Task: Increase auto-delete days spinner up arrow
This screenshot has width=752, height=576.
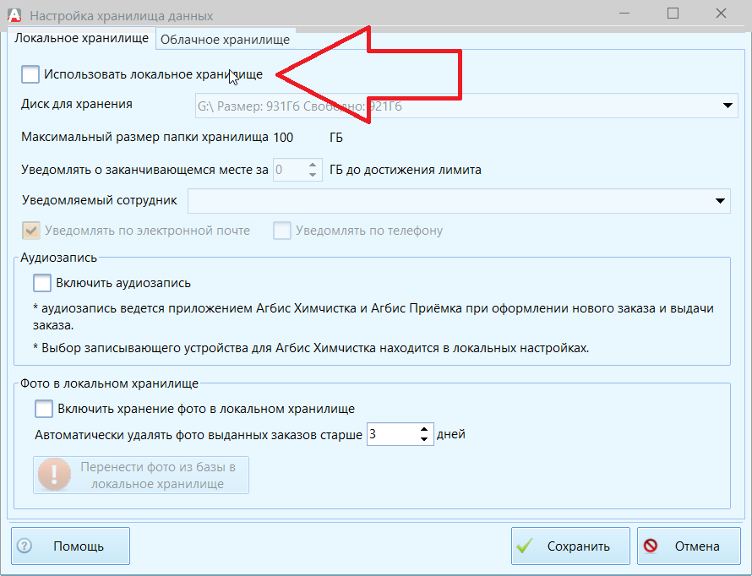Action: (424, 429)
